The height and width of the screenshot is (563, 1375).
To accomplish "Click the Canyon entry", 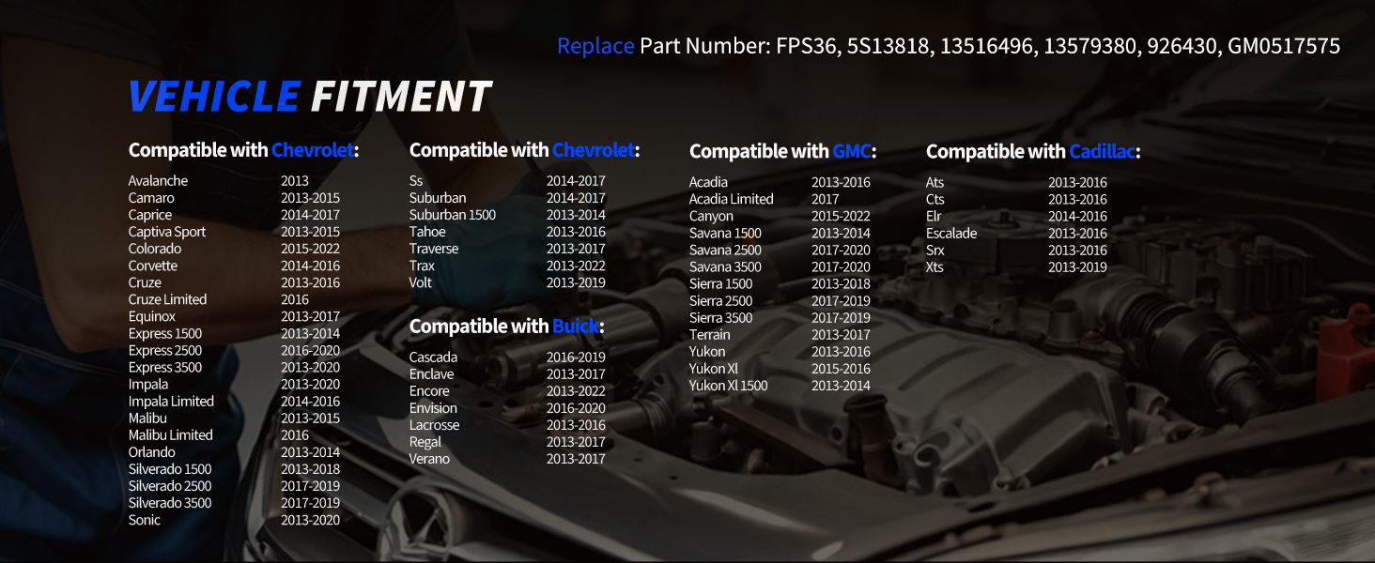I will tap(711, 216).
